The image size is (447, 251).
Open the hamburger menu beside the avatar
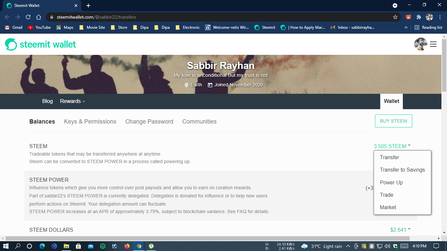click(x=433, y=44)
